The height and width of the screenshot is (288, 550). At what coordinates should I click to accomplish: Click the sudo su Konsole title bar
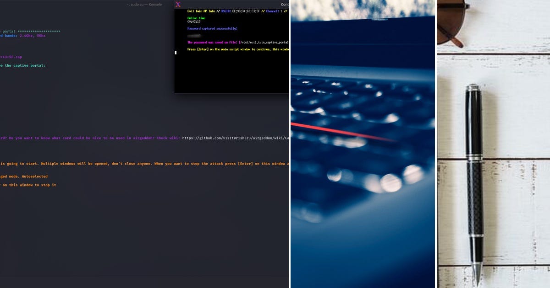[144, 4]
